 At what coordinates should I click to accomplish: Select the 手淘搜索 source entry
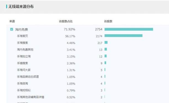click(23, 43)
